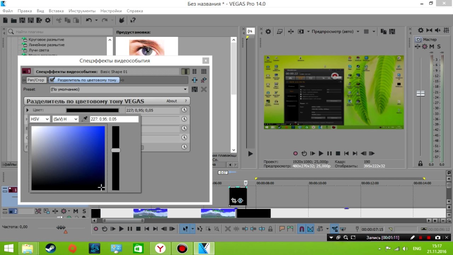The height and width of the screenshot is (255, 453).
Task: Insert a marker on the timeline
Action: [282, 229]
